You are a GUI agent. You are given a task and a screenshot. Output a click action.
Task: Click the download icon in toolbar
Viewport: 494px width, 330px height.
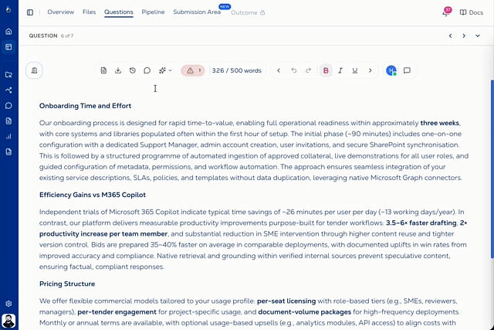click(118, 70)
